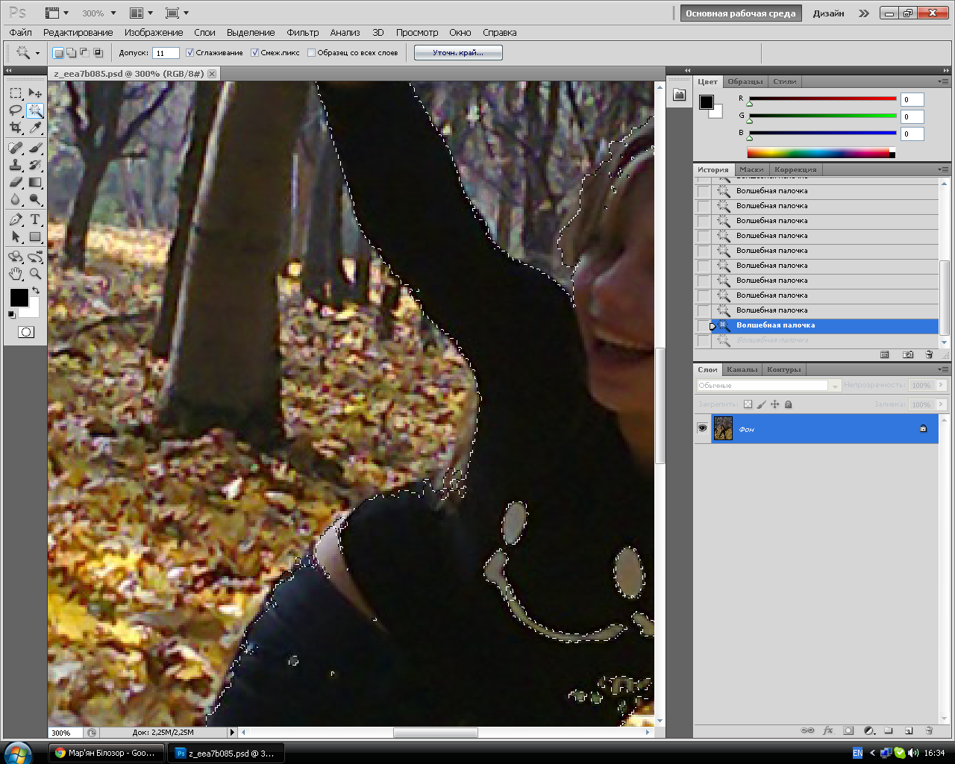Select the 3D Object Rotate tool

tap(16, 257)
